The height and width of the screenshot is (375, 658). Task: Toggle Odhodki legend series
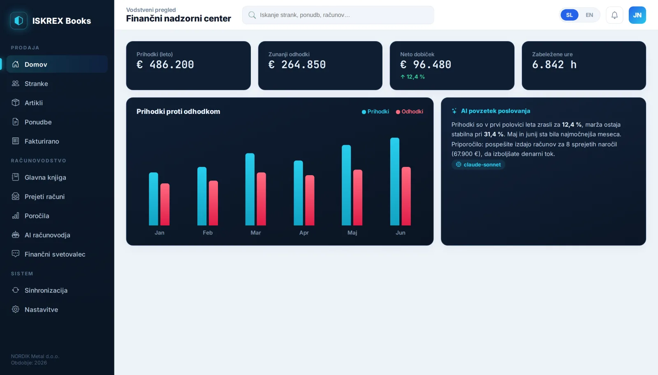(x=410, y=111)
